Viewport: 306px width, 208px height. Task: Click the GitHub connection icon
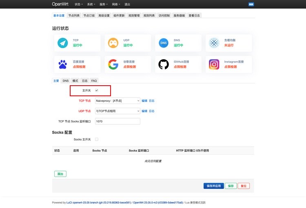click(164, 64)
